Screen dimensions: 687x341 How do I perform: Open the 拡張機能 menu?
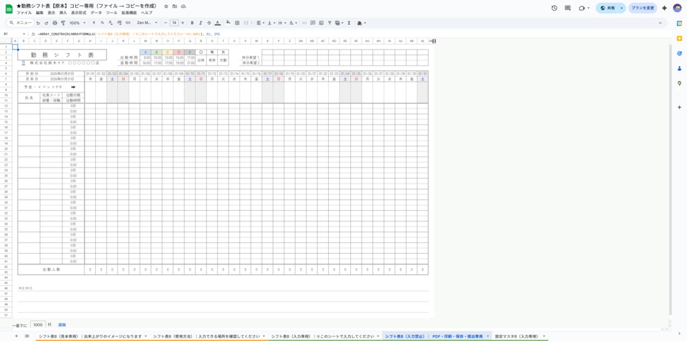129,13
